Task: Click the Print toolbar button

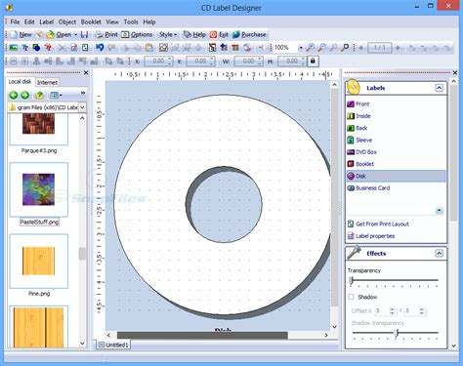Action: click(x=106, y=34)
